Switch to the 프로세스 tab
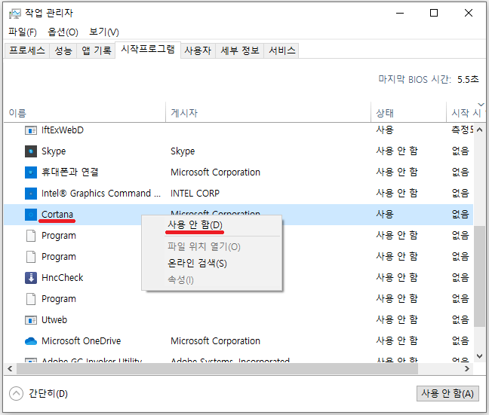The image size is (489, 415). pyautogui.click(x=27, y=50)
